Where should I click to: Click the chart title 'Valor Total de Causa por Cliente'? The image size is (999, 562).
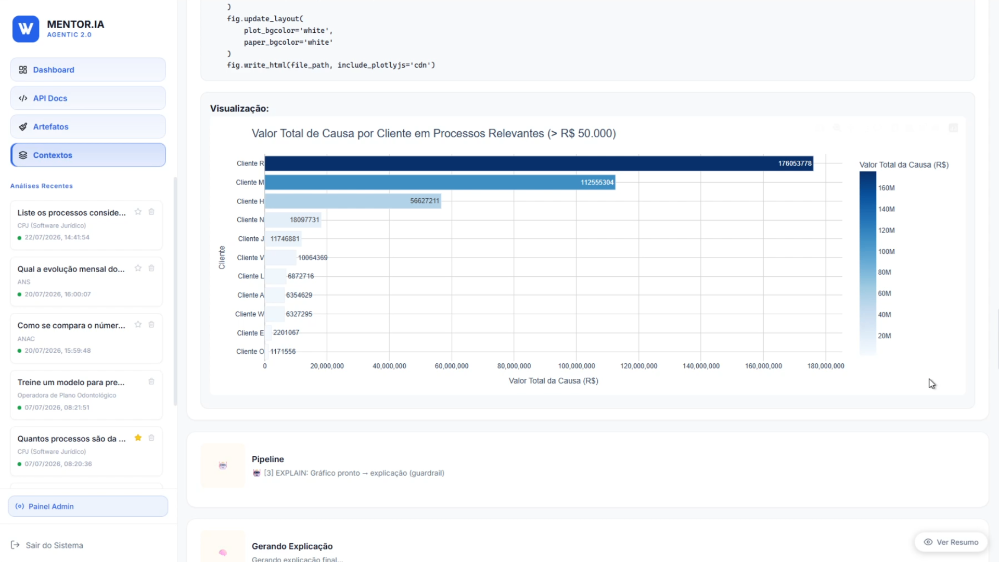434,133
